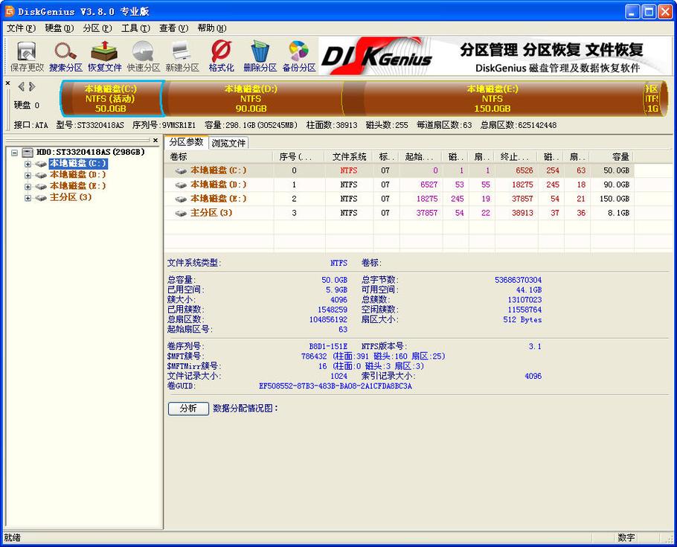
Task: Close the disk bar panel with X
Action: click(7, 83)
